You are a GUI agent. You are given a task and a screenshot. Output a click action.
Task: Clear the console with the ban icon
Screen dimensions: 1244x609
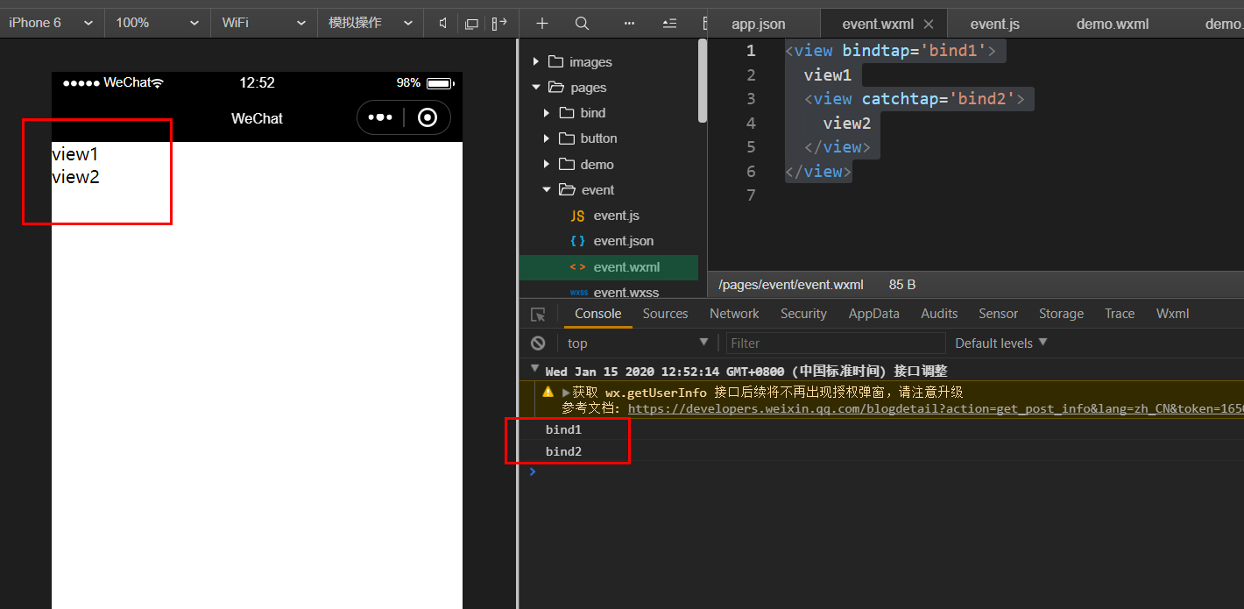tap(538, 343)
